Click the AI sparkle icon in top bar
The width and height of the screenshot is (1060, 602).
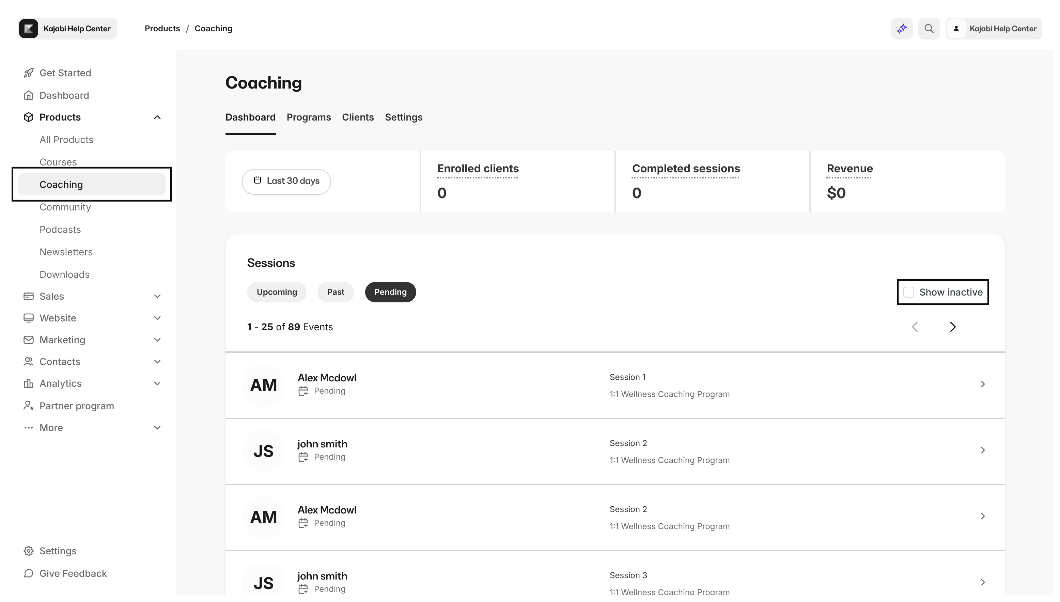902,28
